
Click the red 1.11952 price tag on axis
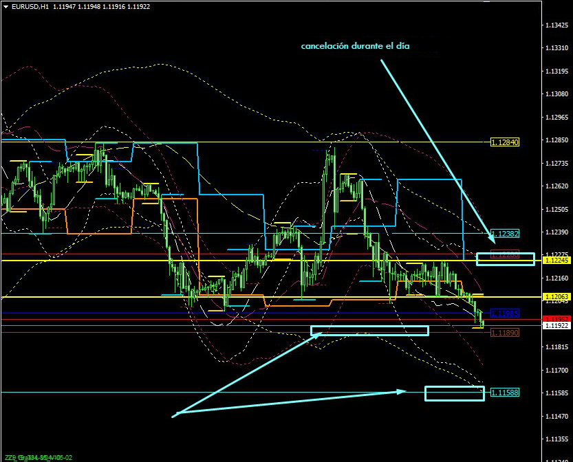[x=556, y=319]
